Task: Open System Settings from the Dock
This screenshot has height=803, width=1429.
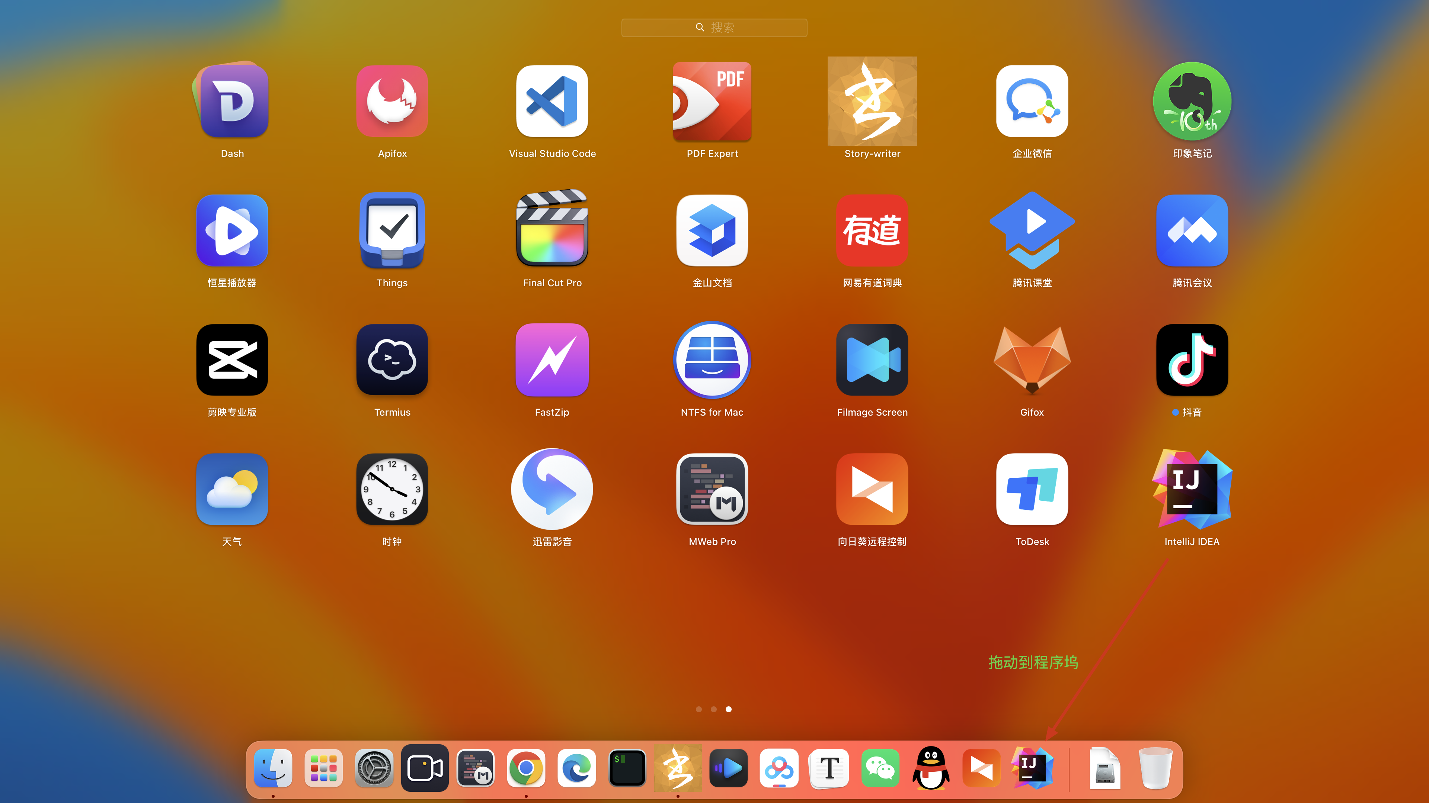Action: tap(374, 768)
